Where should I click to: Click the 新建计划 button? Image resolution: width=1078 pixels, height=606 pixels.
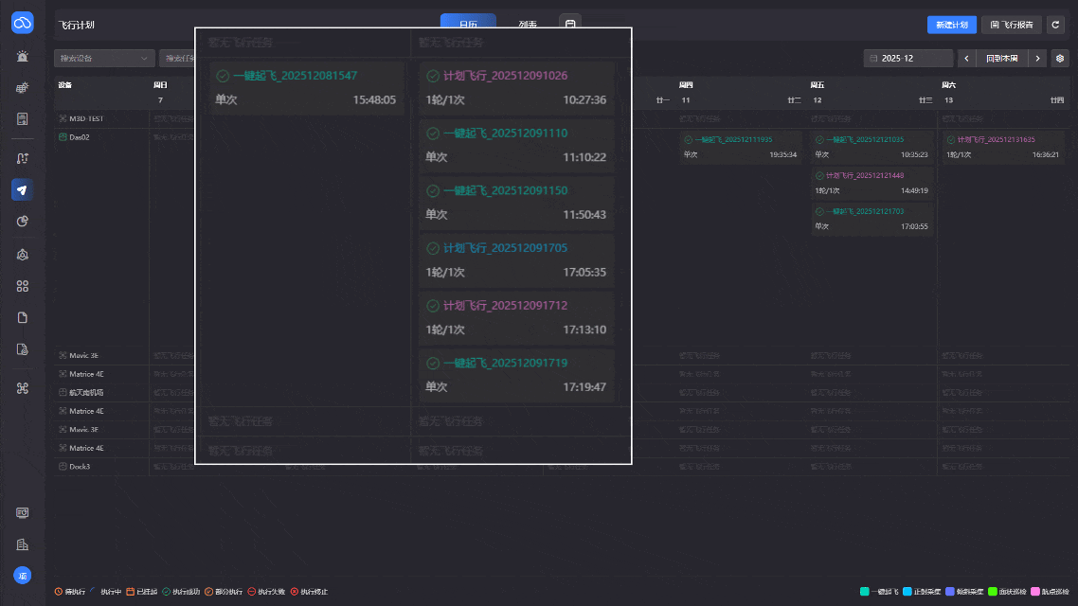pos(951,25)
